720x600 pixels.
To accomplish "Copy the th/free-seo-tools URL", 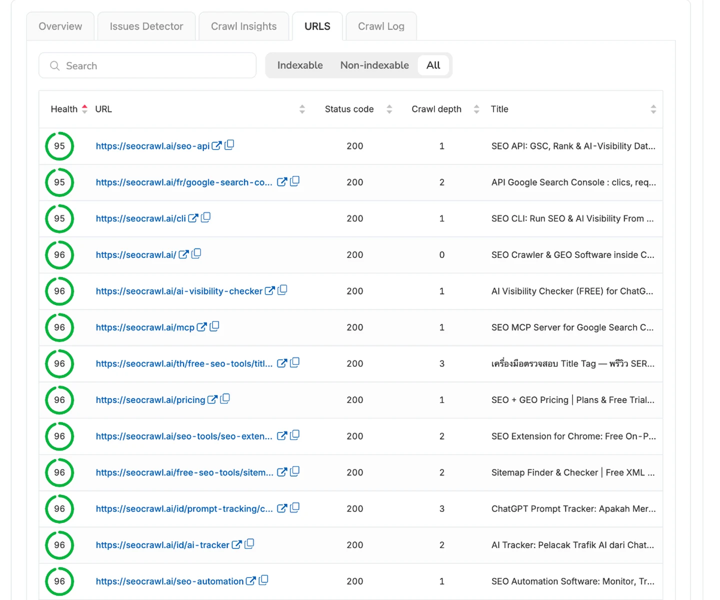I will pyautogui.click(x=295, y=362).
